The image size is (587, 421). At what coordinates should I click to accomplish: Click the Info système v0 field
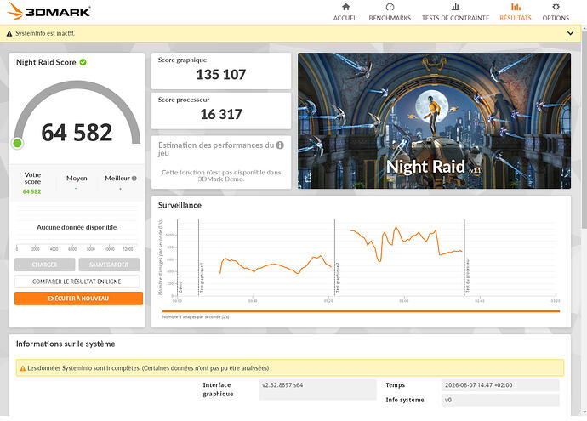(x=500, y=400)
